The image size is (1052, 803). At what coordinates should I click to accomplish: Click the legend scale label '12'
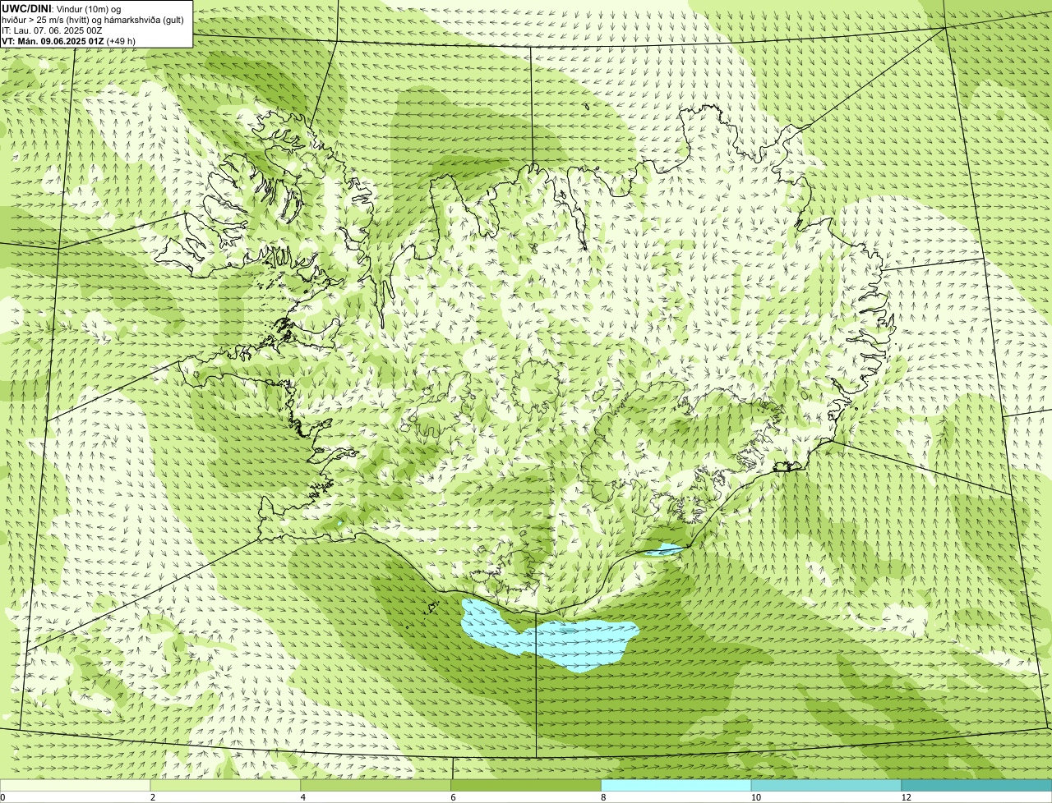click(x=906, y=797)
